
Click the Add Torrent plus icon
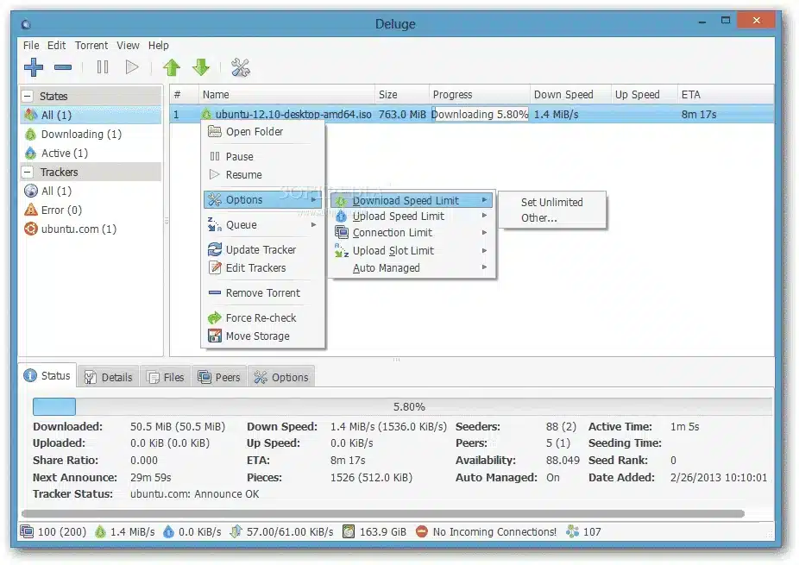34,66
